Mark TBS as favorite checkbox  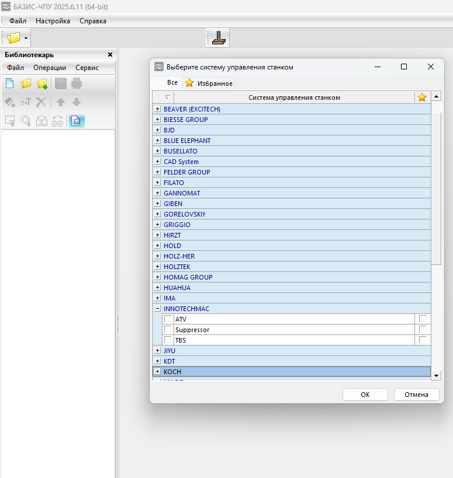point(423,340)
